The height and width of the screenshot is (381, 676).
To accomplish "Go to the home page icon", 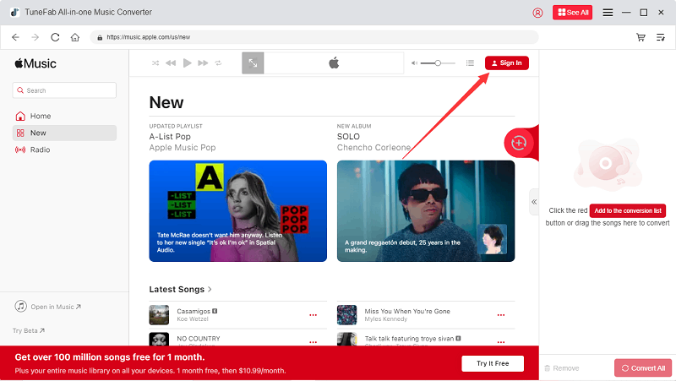I will click(75, 37).
